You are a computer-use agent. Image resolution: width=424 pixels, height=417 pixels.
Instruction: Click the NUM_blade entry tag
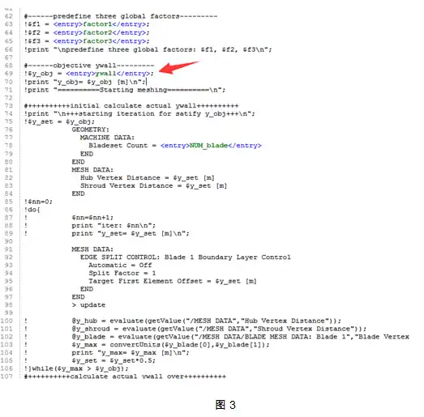click(x=211, y=146)
